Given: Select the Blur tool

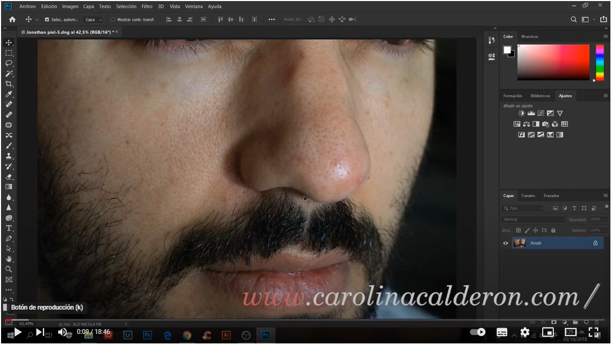Looking at the screenshot, I should (x=8, y=197).
